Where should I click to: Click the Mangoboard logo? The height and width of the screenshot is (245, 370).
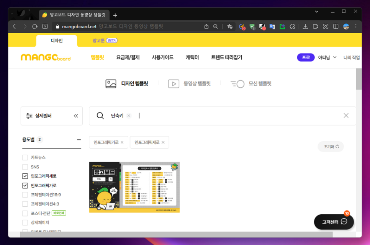(46, 57)
